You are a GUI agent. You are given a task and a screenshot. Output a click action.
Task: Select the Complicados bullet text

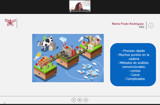[134, 79]
